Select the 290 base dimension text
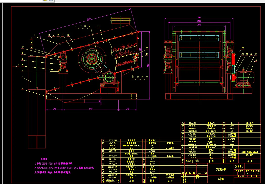 click(x=55, y=109)
